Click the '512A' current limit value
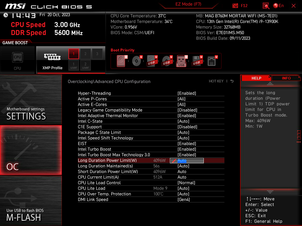Screen dimensions: 302x226 point(158,177)
